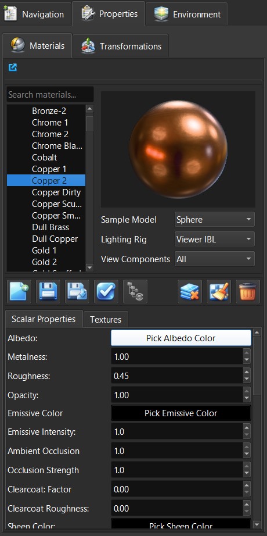The height and width of the screenshot is (536, 267).
Task: Click the Clearcoat Factor value field
Action: pyautogui.click(x=177, y=489)
